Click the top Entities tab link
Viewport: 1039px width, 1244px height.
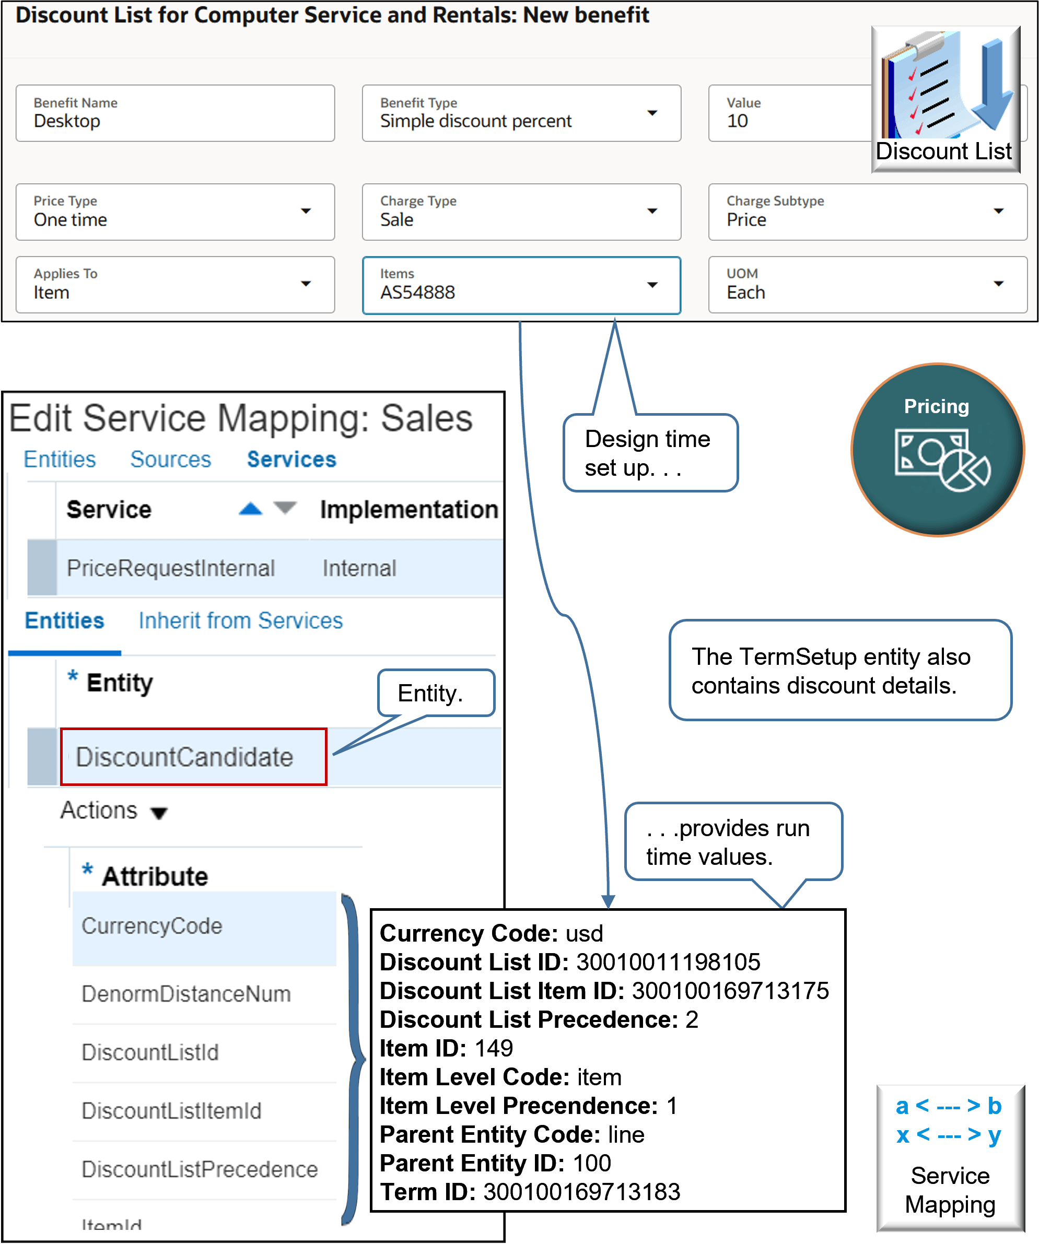coord(59,459)
